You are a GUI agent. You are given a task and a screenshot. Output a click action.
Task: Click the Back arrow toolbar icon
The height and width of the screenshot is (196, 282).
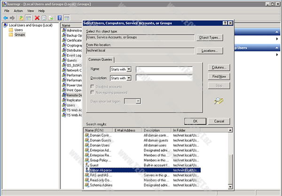(6, 17)
